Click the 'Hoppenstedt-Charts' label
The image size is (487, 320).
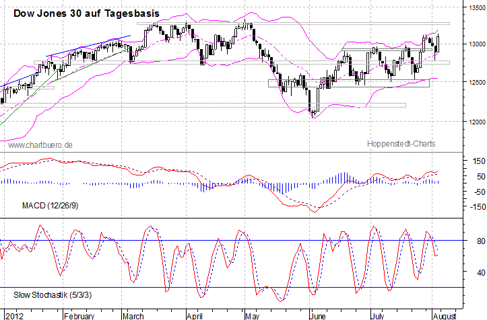coord(401,144)
